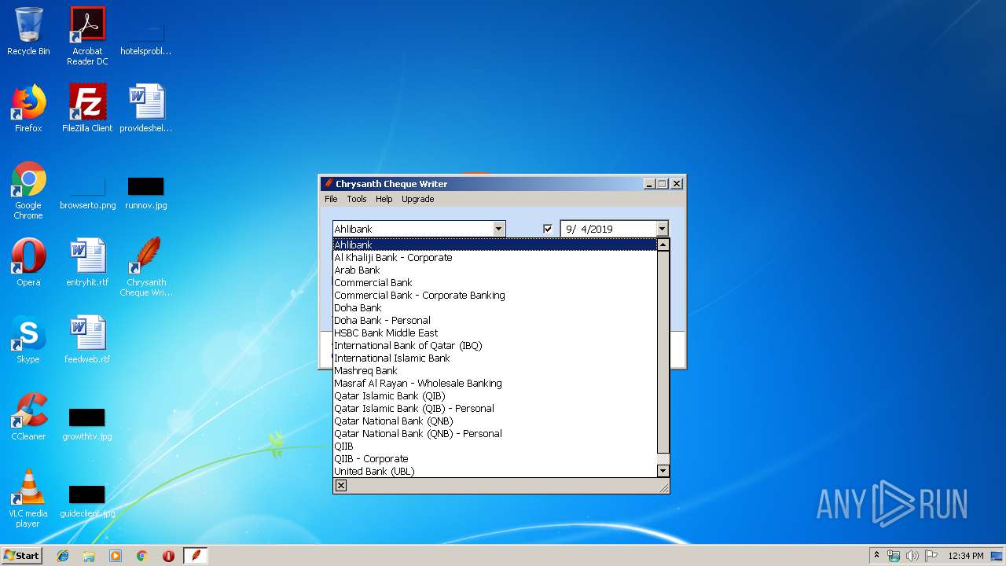Screen dimensions: 1006x566
Task: Open the Recycle Bin desktop icon
Action: [28, 31]
